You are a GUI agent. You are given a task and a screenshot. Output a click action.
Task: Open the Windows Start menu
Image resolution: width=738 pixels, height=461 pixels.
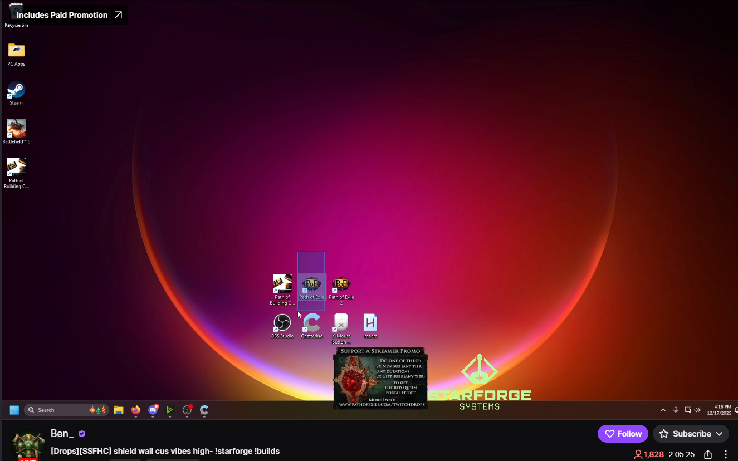[x=14, y=410]
